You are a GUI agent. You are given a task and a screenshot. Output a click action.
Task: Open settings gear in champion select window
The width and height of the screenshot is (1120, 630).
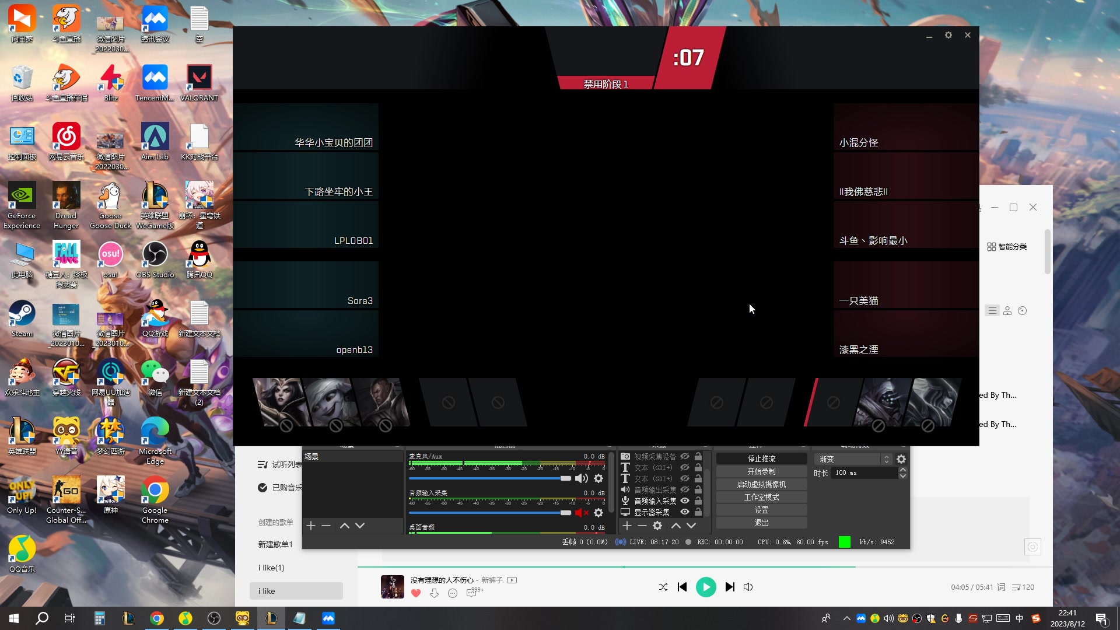[x=949, y=36]
